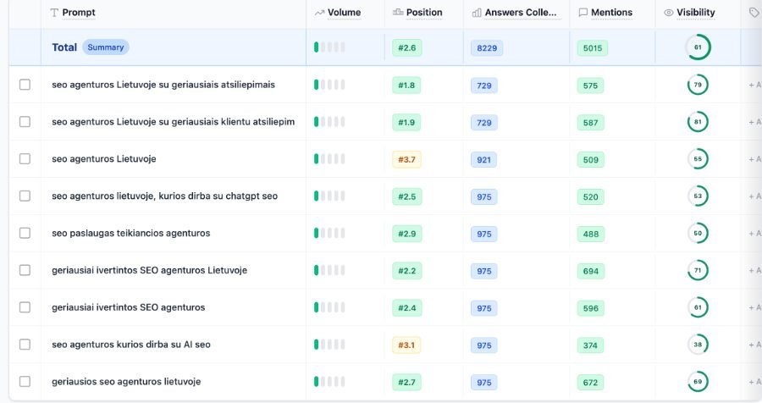Click volume bar indicator in Total row
The height and width of the screenshot is (403, 762).
329,47
